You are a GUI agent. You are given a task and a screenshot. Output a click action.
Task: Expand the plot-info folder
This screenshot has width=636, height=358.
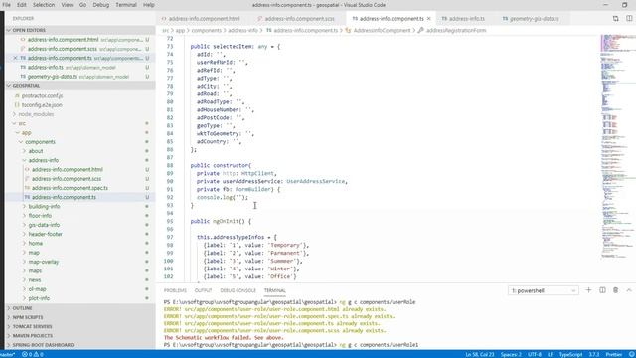[39, 298]
